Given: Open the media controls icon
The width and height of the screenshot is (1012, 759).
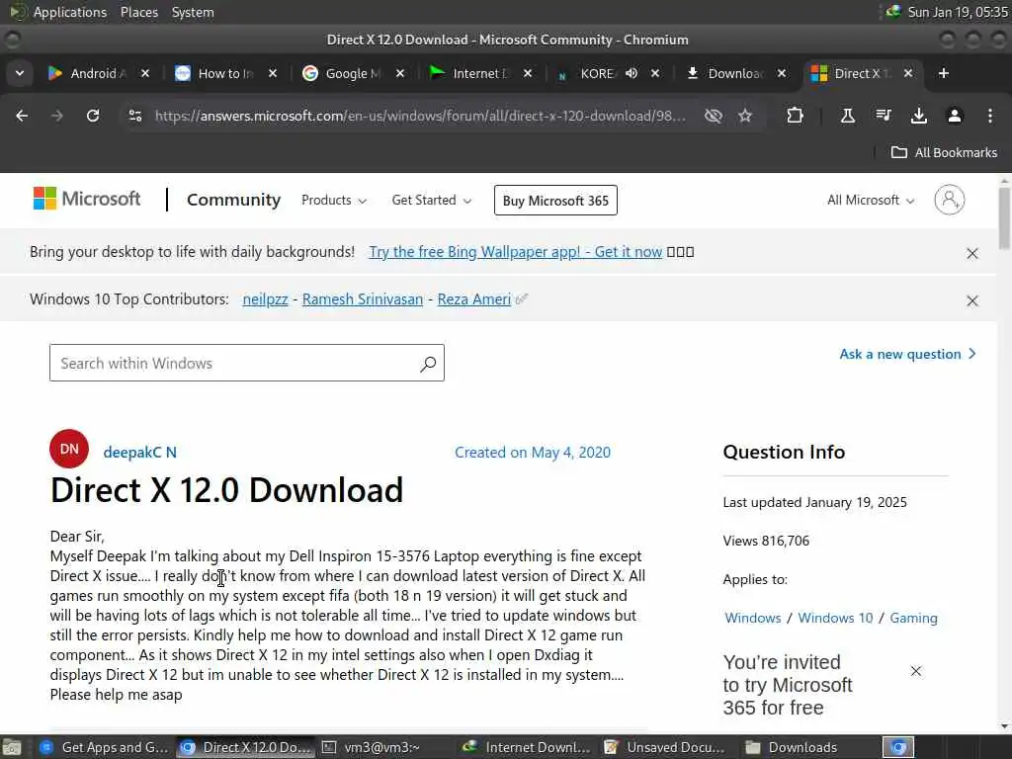Looking at the screenshot, I should tap(883, 116).
